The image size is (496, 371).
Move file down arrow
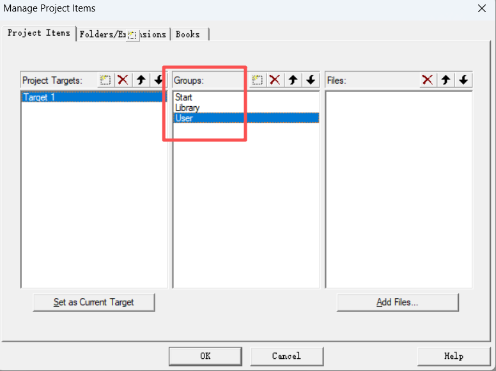pyautogui.click(x=463, y=80)
